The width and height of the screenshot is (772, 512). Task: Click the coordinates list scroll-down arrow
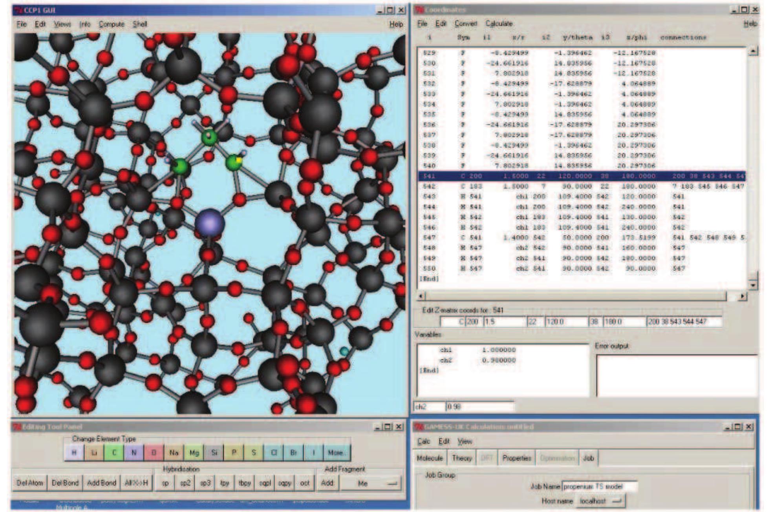point(752,285)
